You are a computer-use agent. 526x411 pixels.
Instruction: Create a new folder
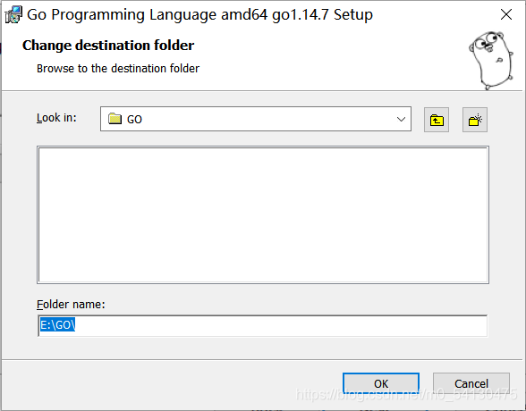[x=475, y=120]
